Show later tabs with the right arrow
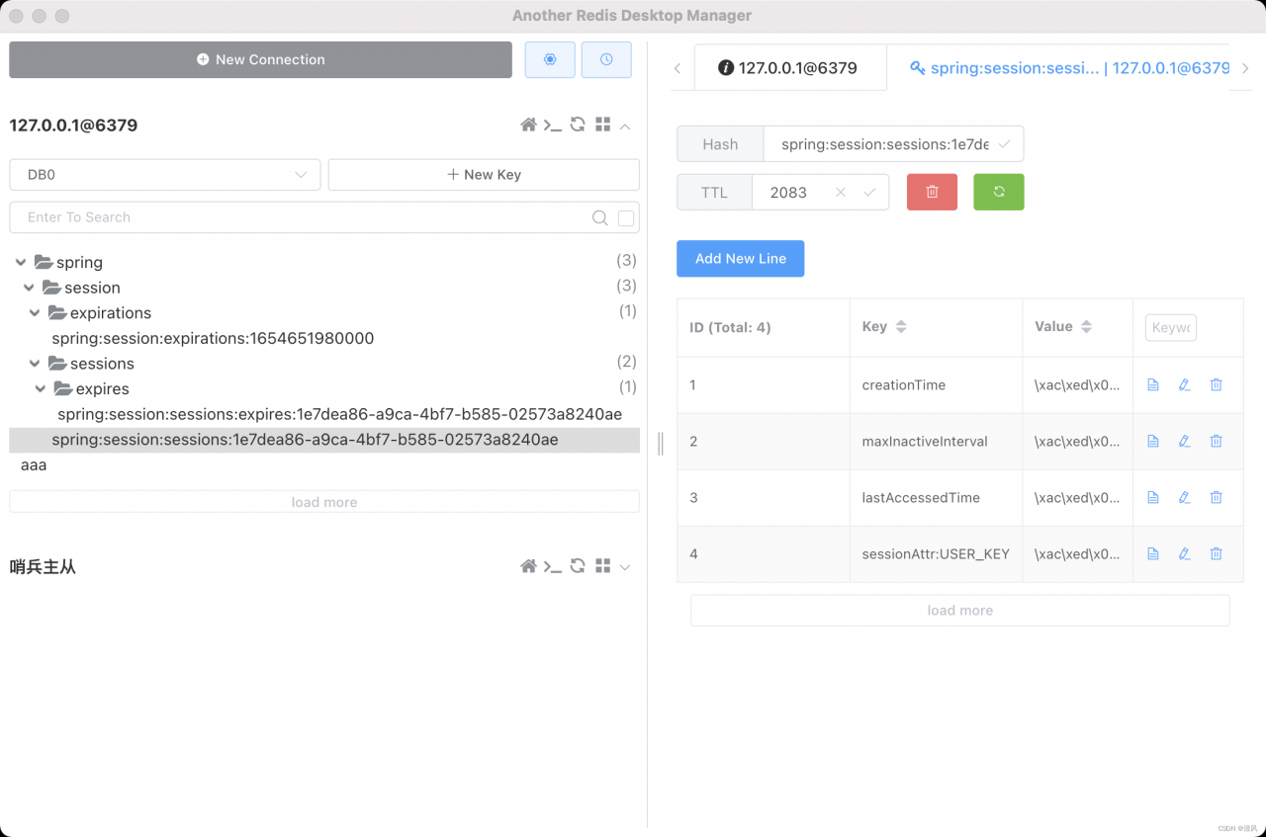Viewport: 1266px width, 837px height. pyautogui.click(x=1245, y=68)
